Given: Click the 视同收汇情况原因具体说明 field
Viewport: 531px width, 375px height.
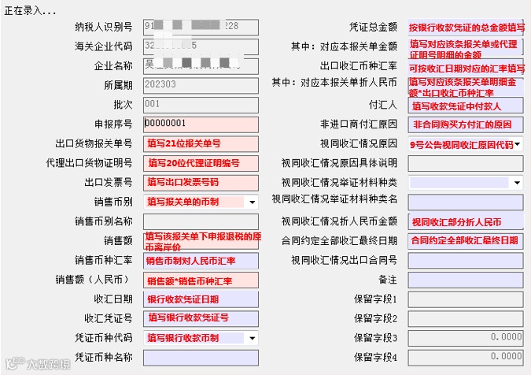Looking at the screenshot, I should (466, 163).
